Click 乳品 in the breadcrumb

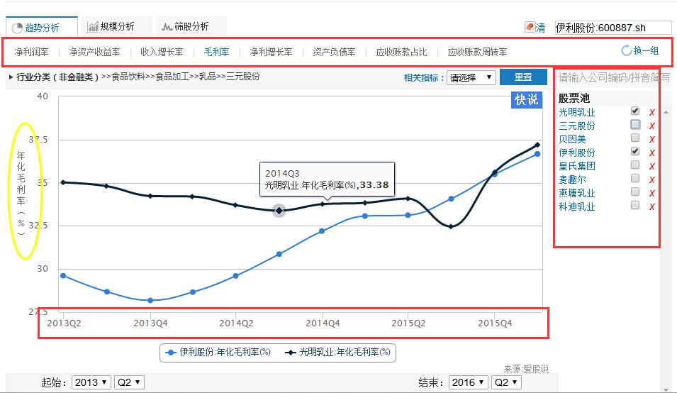click(x=208, y=77)
